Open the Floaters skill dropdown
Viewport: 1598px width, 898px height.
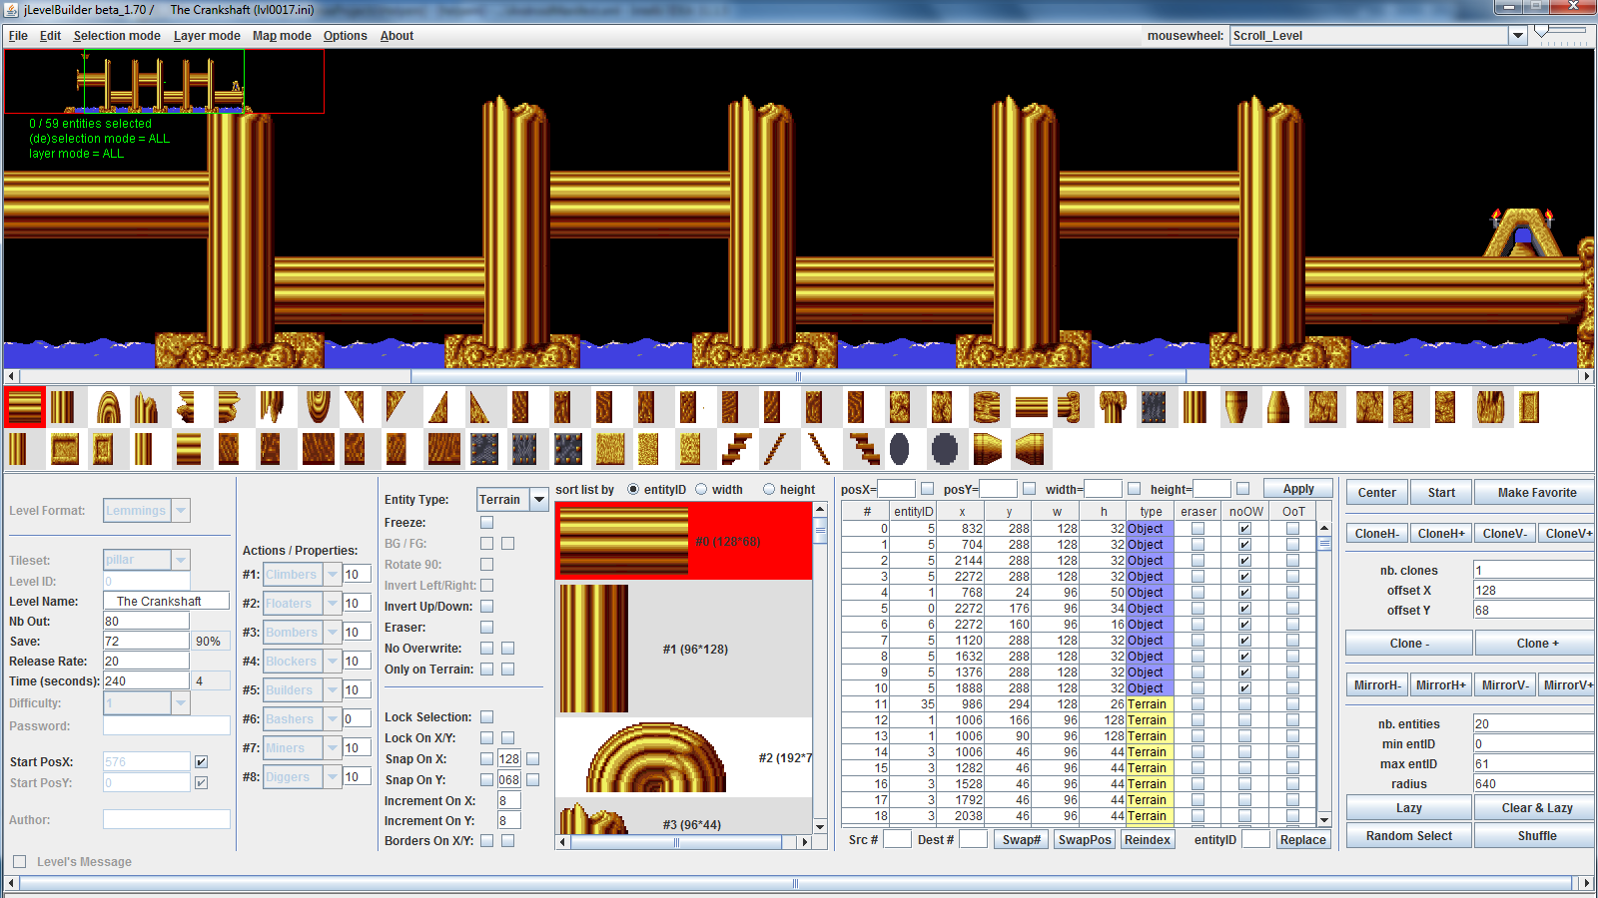333,603
